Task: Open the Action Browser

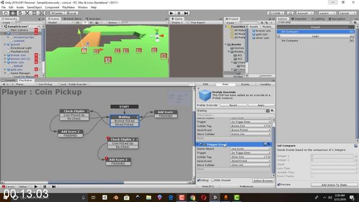Action: [263, 181]
